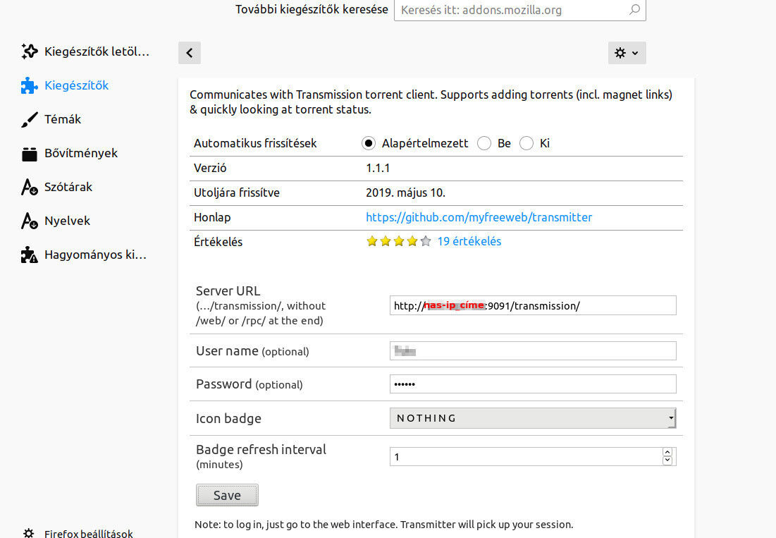Select the Kiegészítők puzzle piece icon
The height and width of the screenshot is (538, 776).
(x=30, y=85)
